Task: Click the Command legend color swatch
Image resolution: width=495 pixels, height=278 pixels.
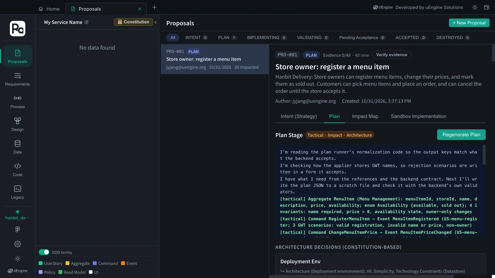Action: pos(95,263)
